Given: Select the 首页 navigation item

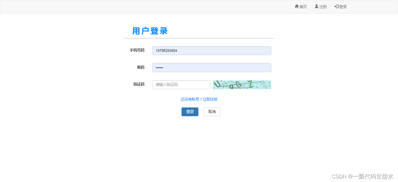Looking at the screenshot, I should (x=302, y=6).
